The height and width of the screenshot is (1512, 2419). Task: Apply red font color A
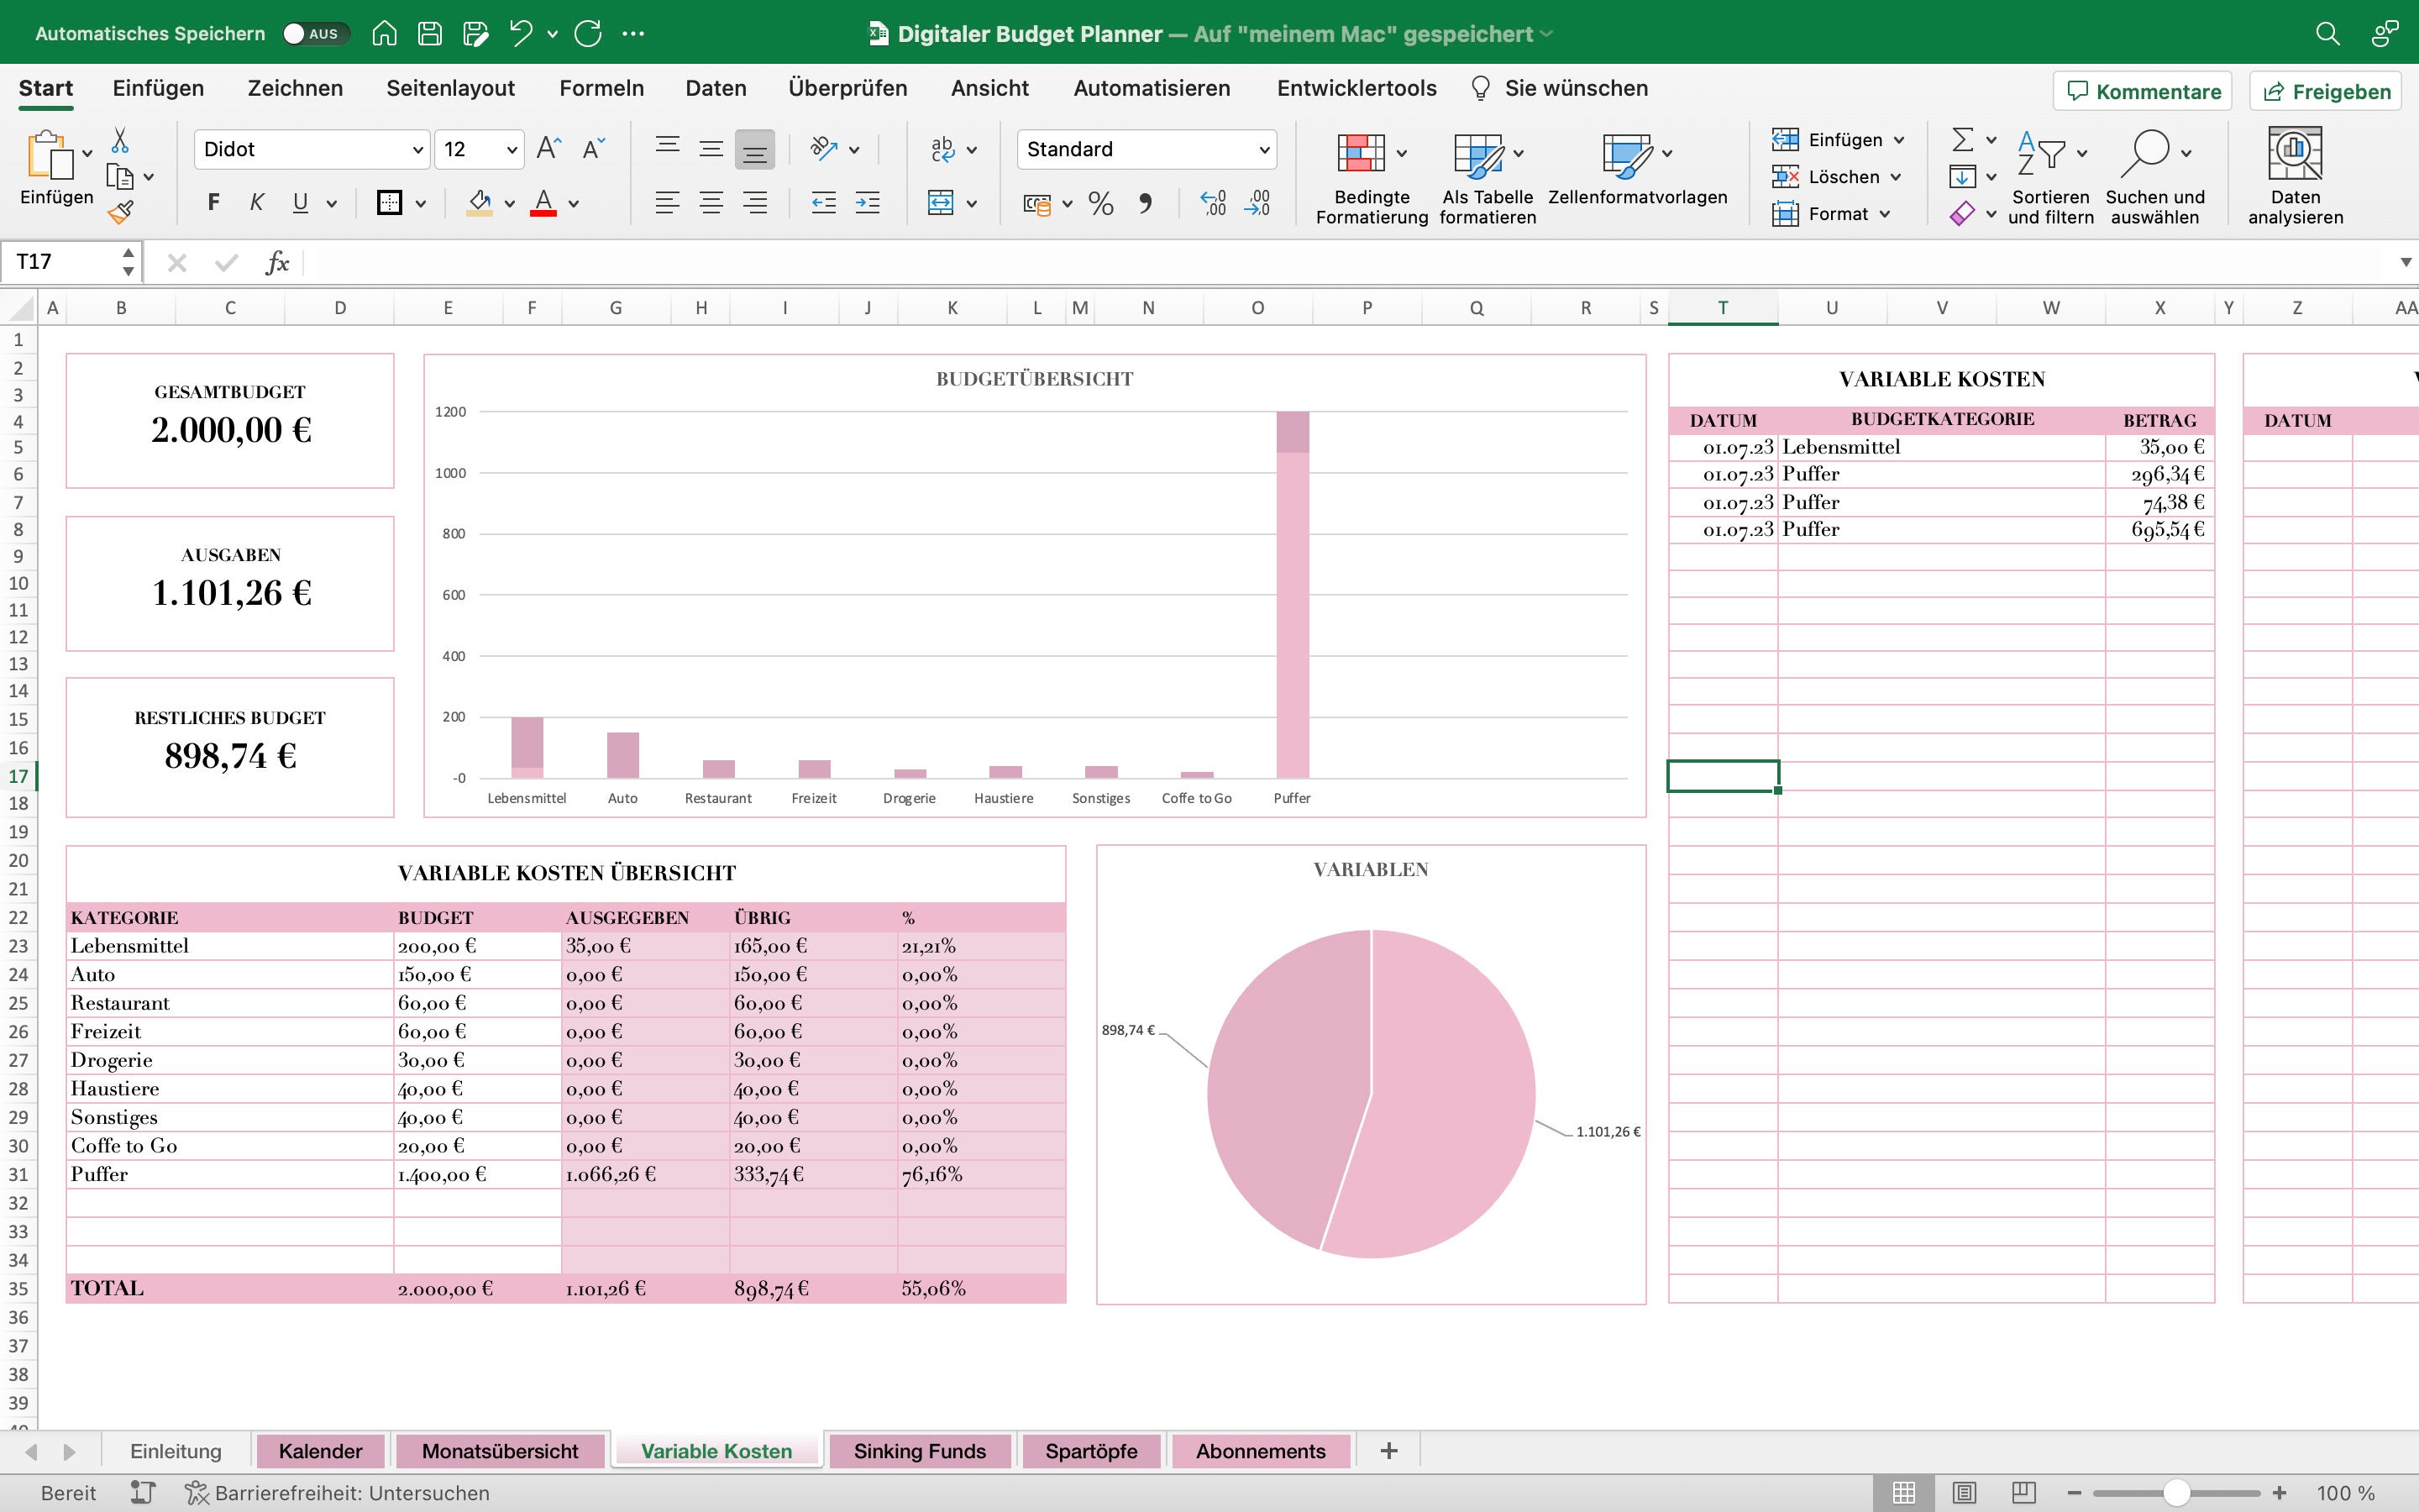click(543, 203)
